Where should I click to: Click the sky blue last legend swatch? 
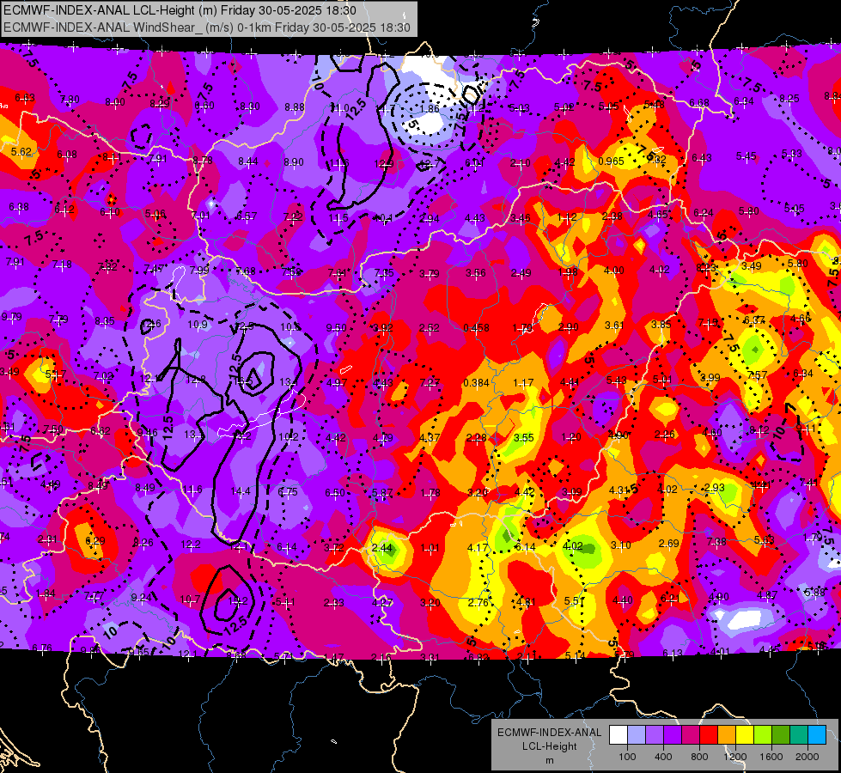point(817,735)
